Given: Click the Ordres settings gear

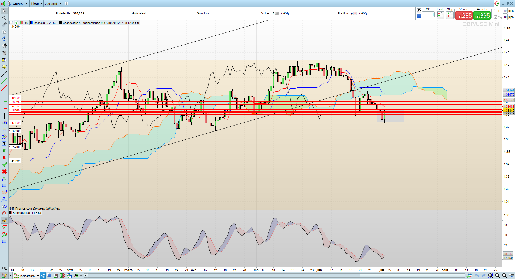Looking at the screenshot, I should pos(287,13).
